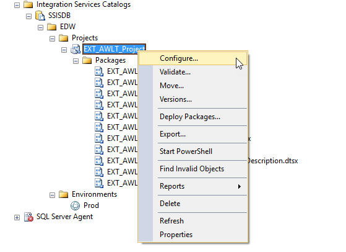Collapse the Environments folder node
346x252 pixels.
[x=52, y=195]
